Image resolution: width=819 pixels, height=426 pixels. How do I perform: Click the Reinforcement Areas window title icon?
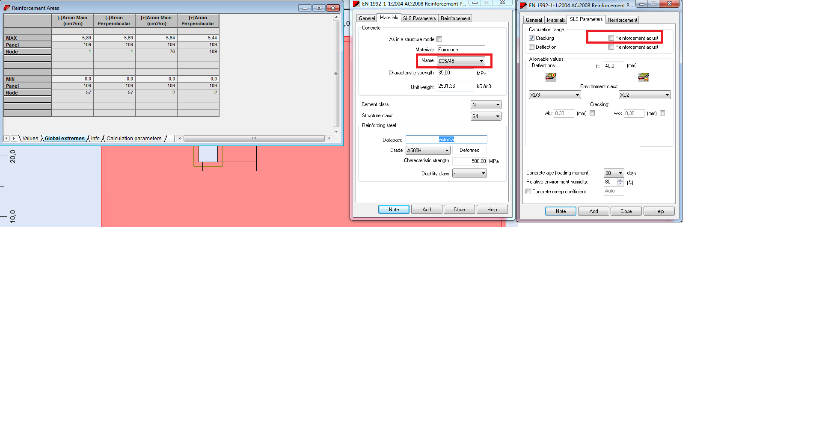point(7,8)
